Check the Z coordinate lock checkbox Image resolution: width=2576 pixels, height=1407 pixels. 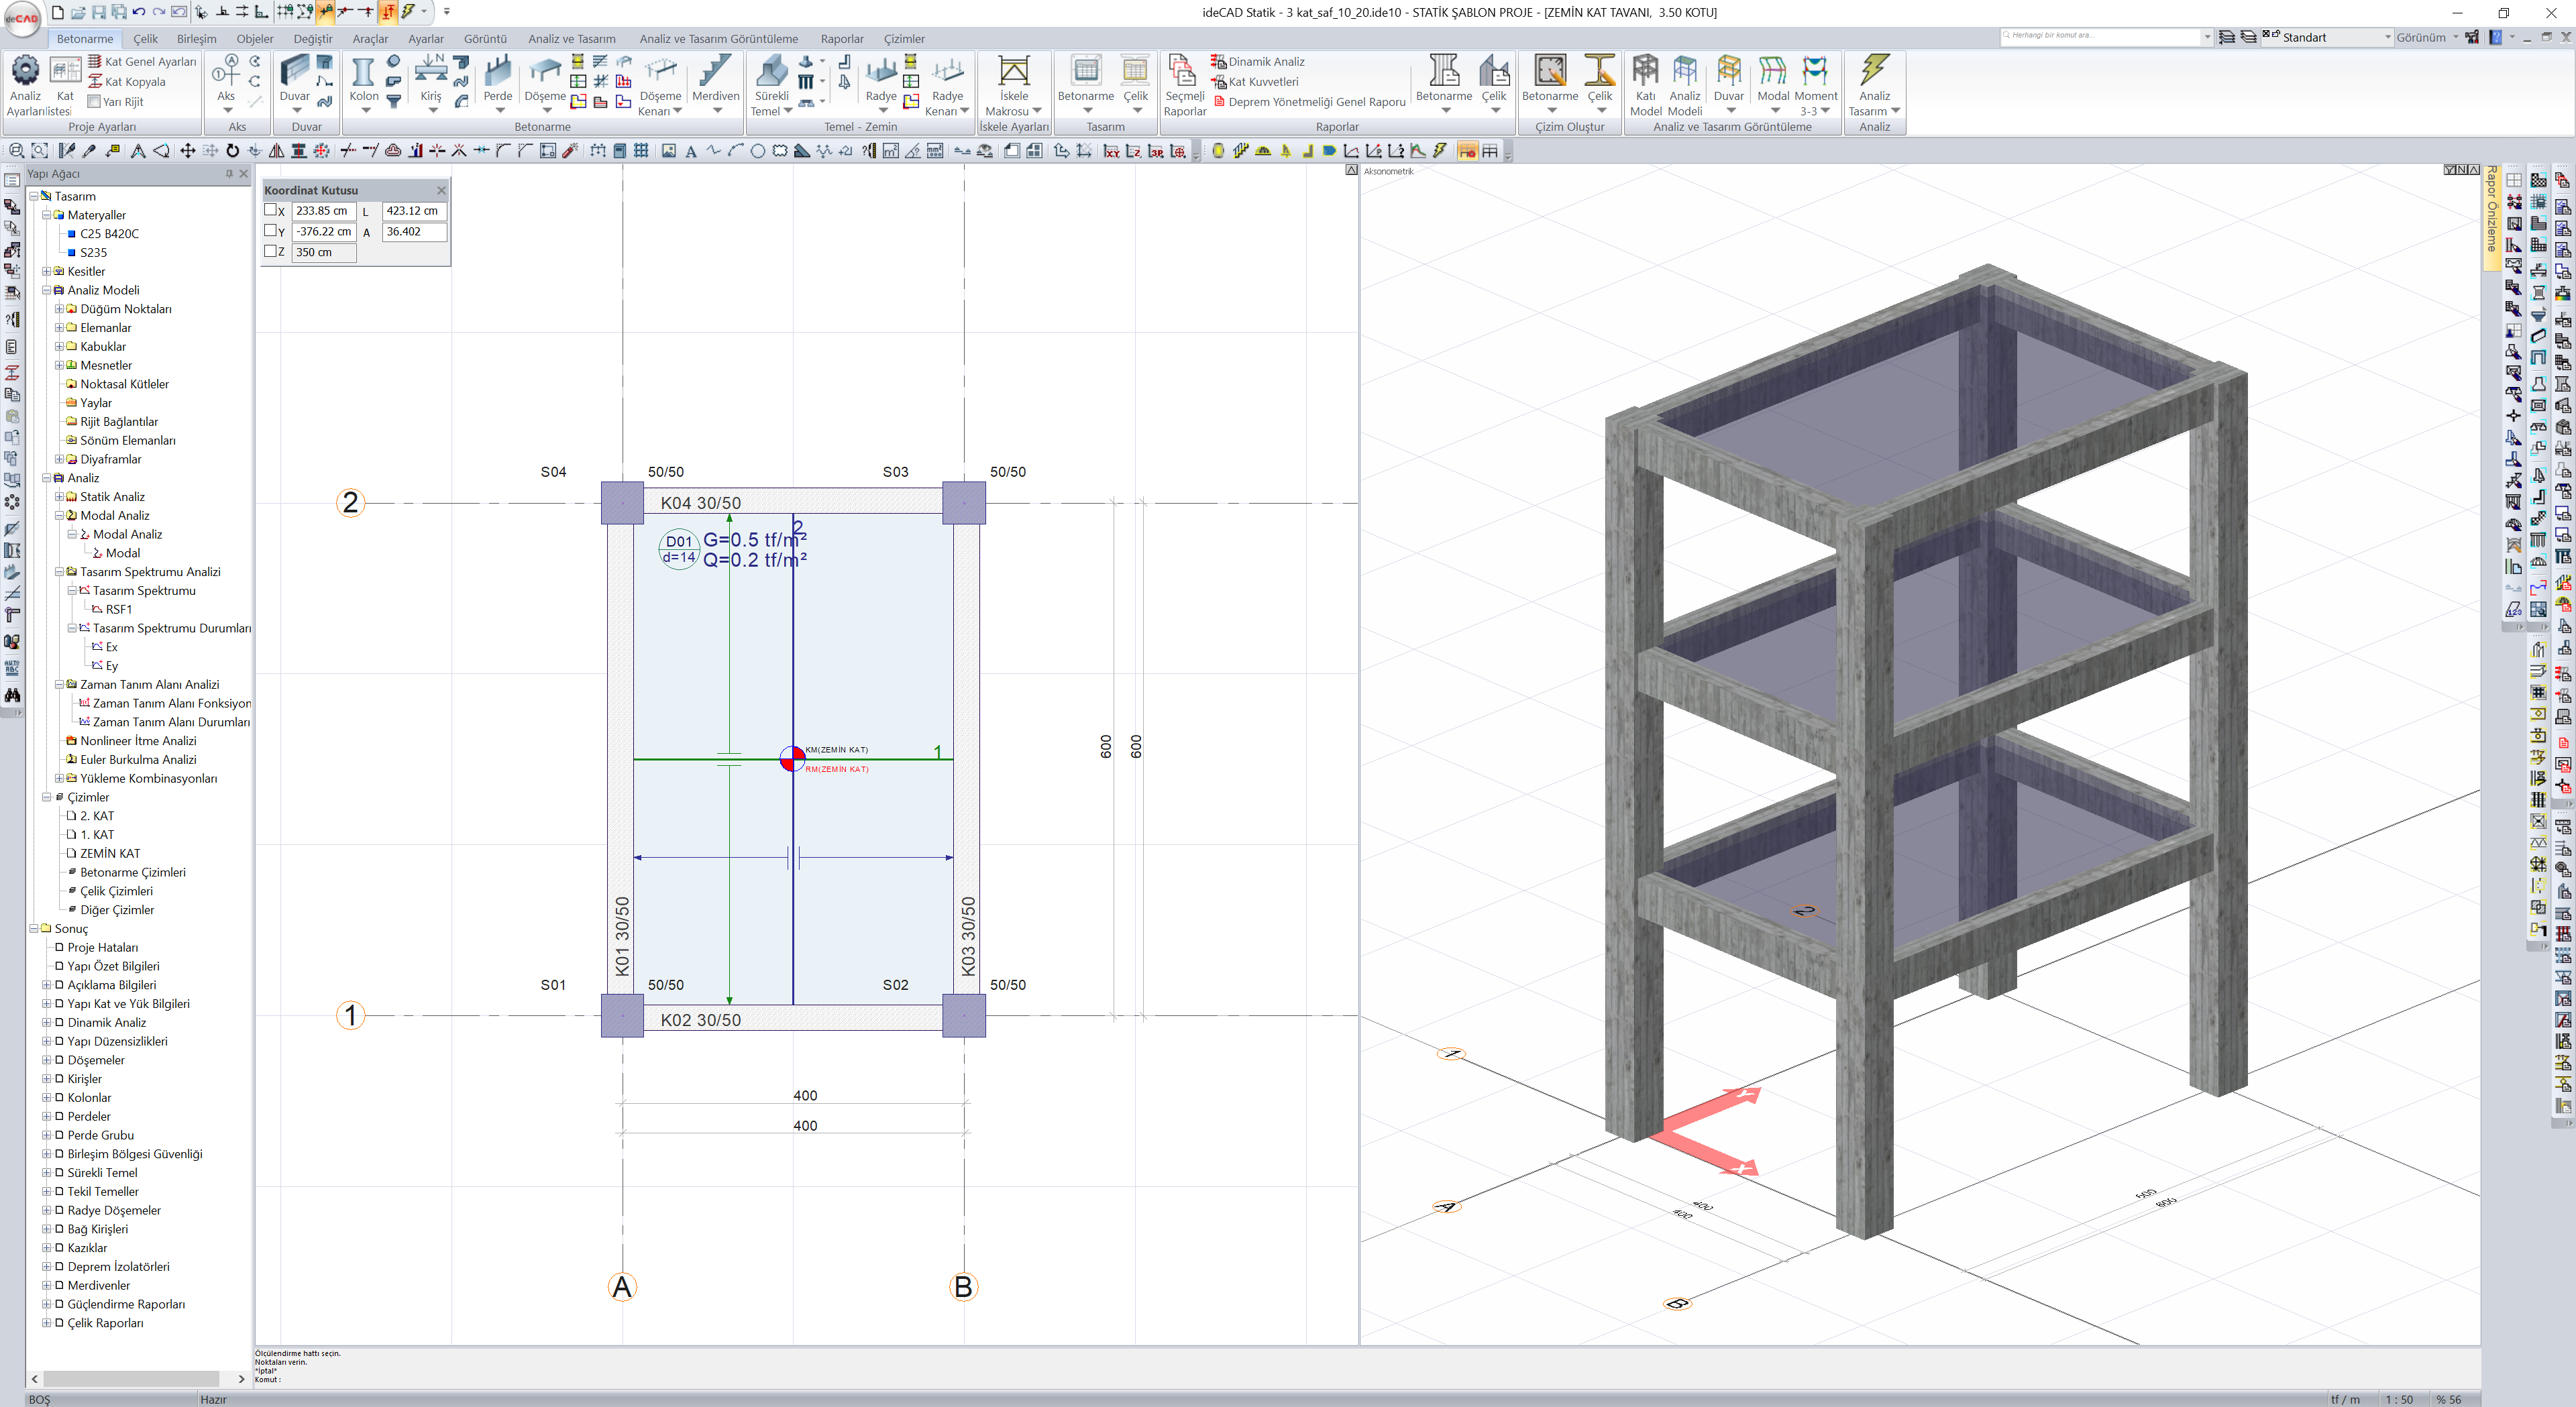(270, 252)
